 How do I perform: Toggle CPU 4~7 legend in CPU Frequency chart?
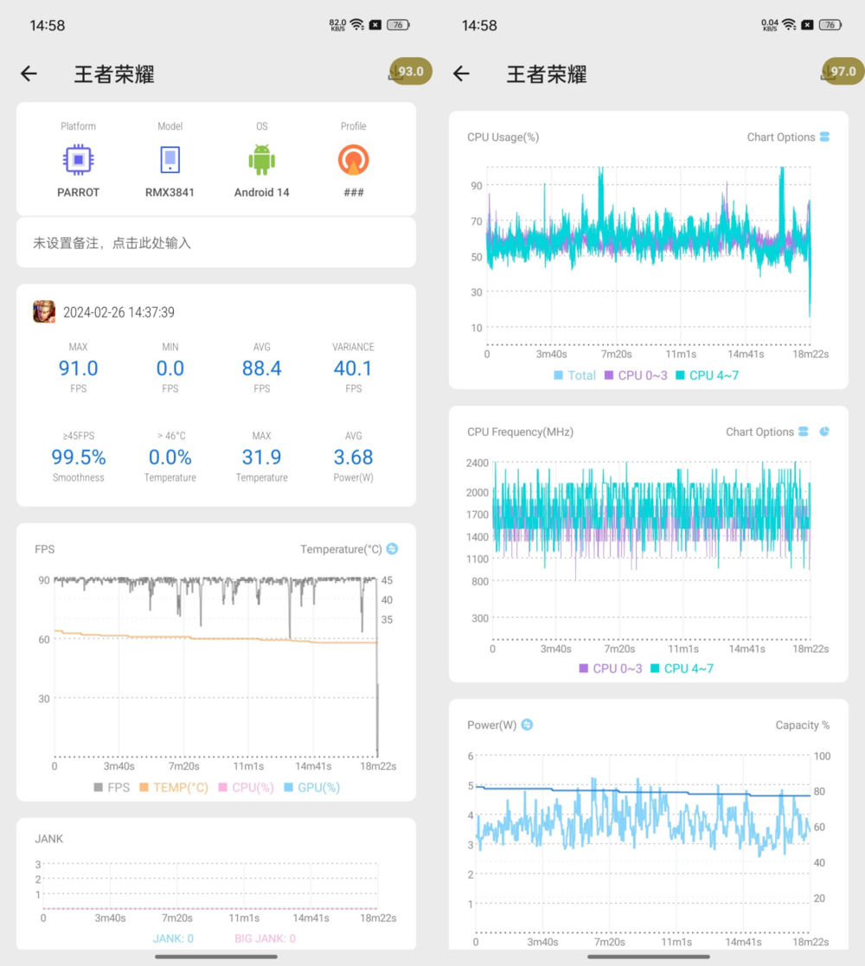point(682,669)
